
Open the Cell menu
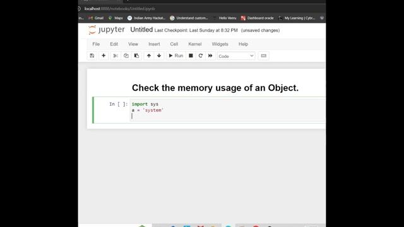click(174, 44)
